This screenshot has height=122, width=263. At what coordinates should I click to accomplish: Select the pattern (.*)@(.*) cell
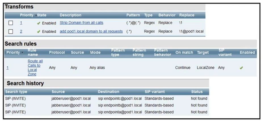point(133,23)
